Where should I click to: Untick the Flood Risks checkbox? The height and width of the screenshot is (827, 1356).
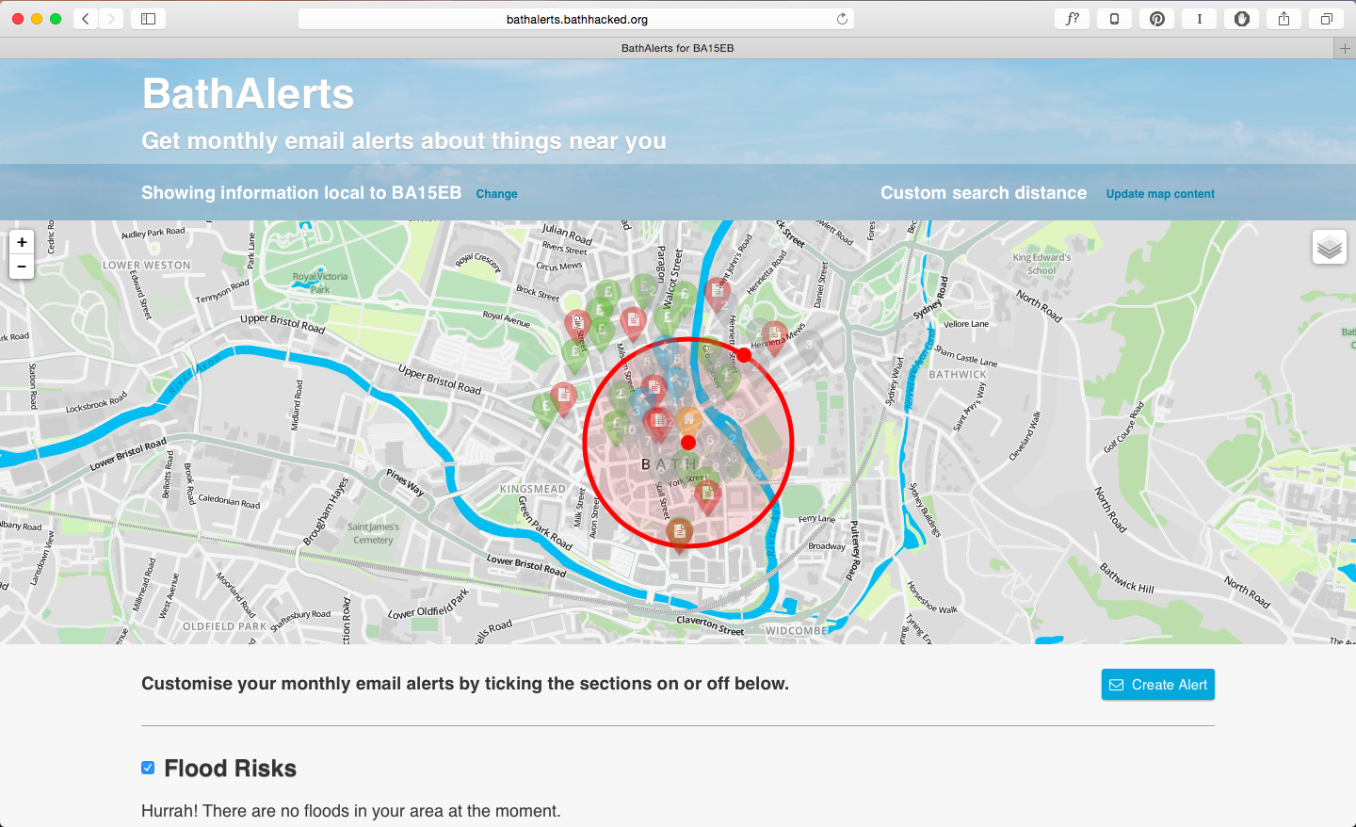(x=148, y=768)
